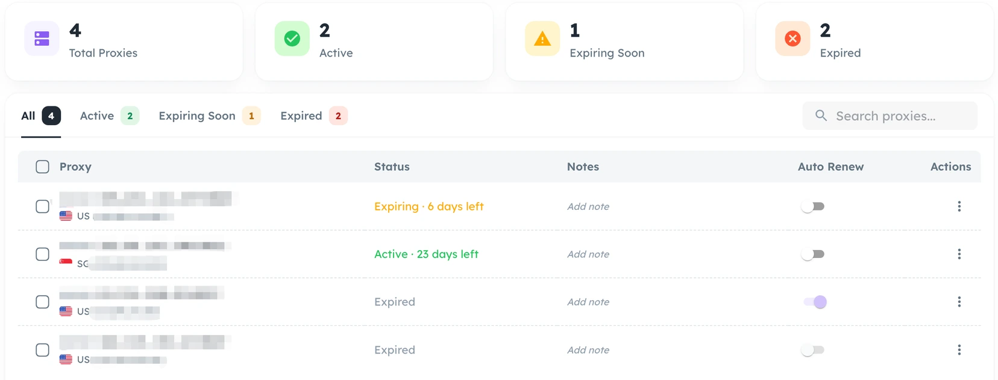Click the Actions column header
The image size is (998, 380).
pyautogui.click(x=950, y=167)
